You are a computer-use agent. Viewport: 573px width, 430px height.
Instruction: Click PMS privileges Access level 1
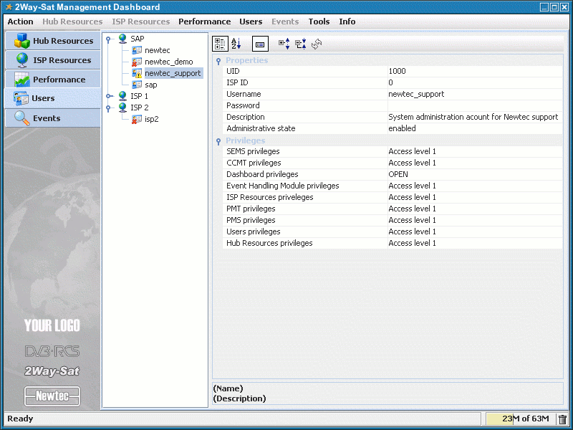point(413,220)
